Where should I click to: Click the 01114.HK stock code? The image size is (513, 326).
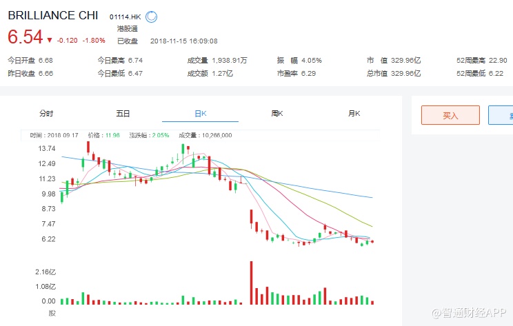(x=125, y=16)
